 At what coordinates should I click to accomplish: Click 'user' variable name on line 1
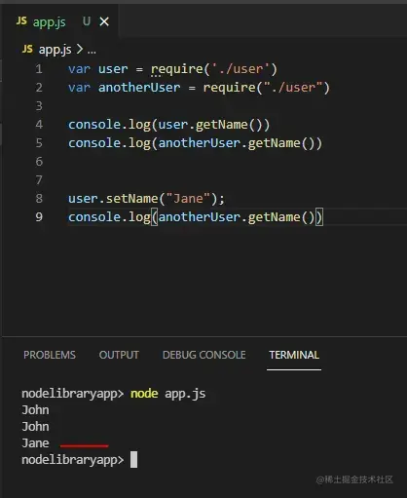pos(113,69)
